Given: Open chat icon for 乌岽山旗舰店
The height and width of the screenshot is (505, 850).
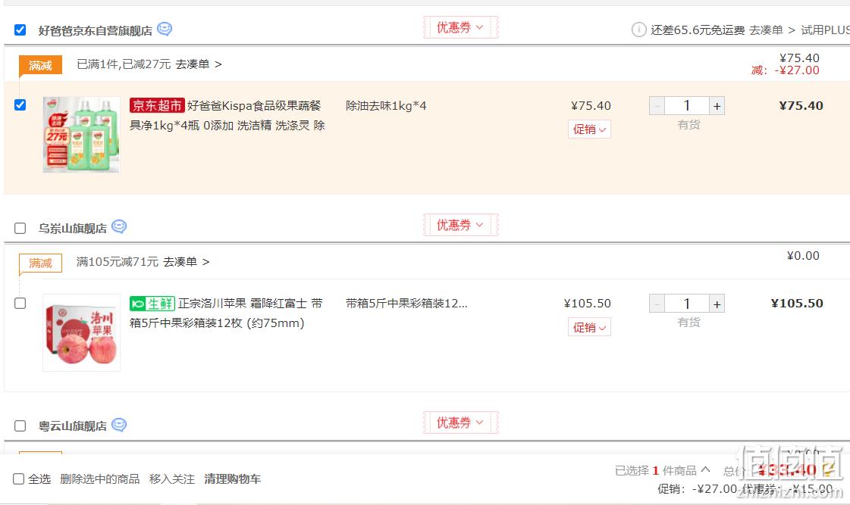Looking at the screenshot, I should (x=119, y=227).
